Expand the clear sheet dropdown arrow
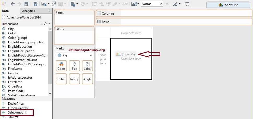The width and height of the screenshot is (253, 119). coord(65,4)
